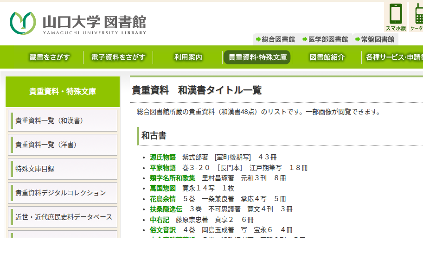This screenshot has height=278, width=423.
Task: Open the 蔵書をさがす menu
Action: click(x=49, y=57)
